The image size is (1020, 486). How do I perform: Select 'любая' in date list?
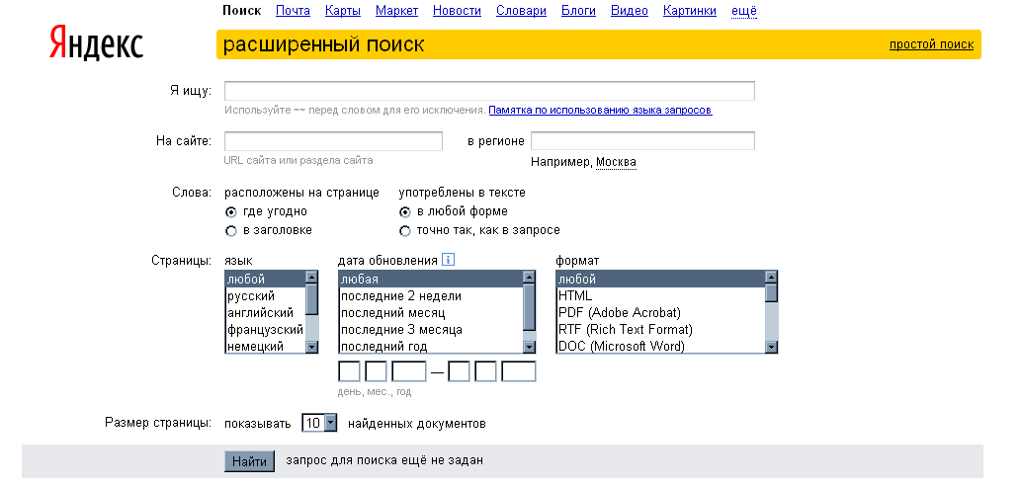pyautogui.click(x=431, y=280)
